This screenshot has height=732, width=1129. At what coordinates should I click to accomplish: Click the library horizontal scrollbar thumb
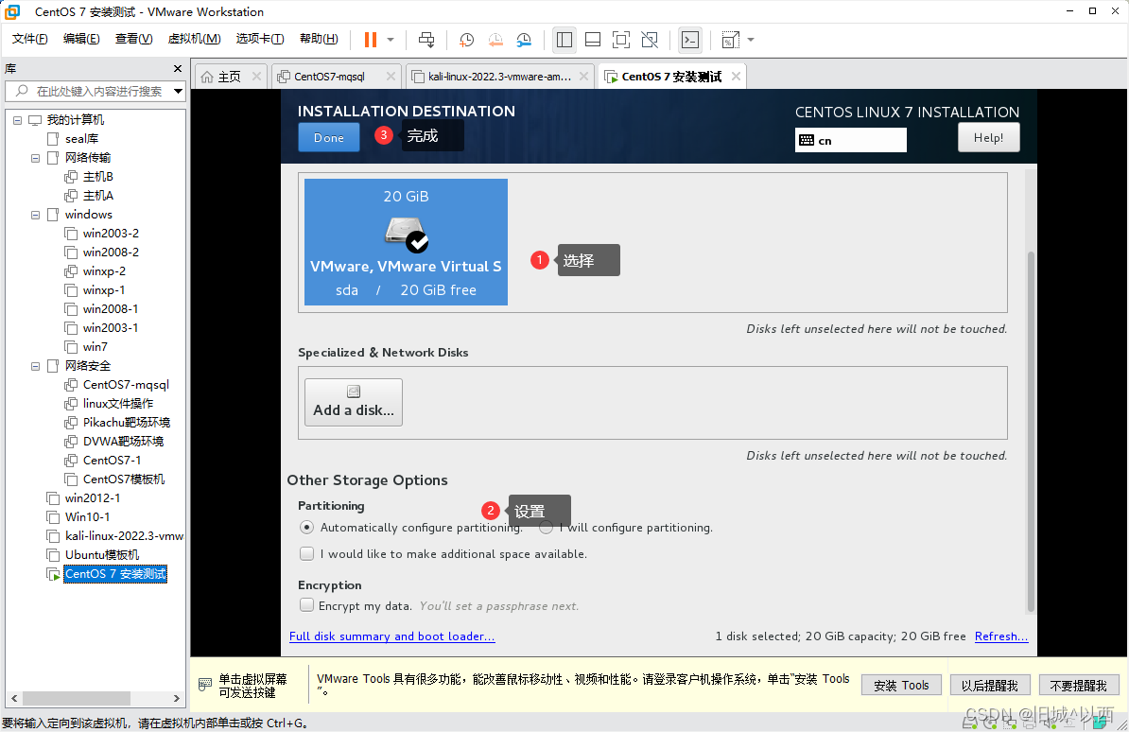coord(77,698)
